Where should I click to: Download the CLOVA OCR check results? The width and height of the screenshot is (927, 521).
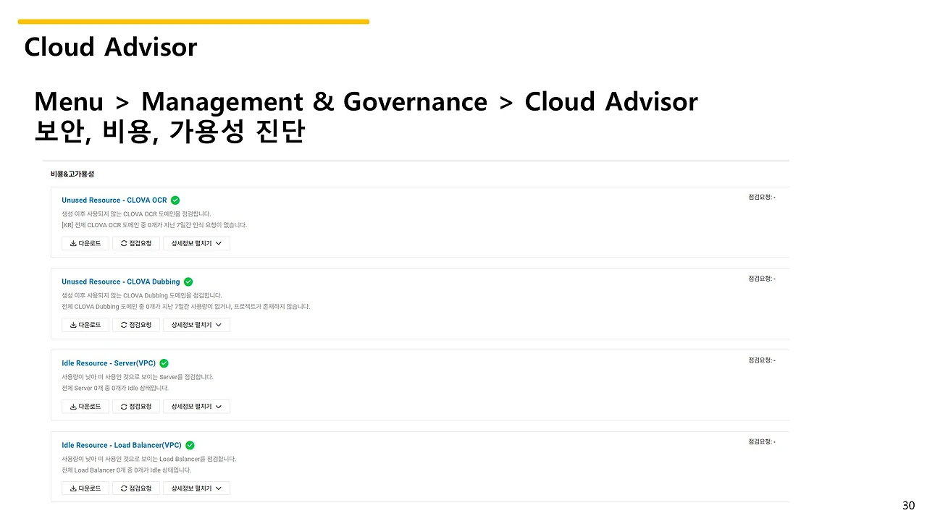85,243
